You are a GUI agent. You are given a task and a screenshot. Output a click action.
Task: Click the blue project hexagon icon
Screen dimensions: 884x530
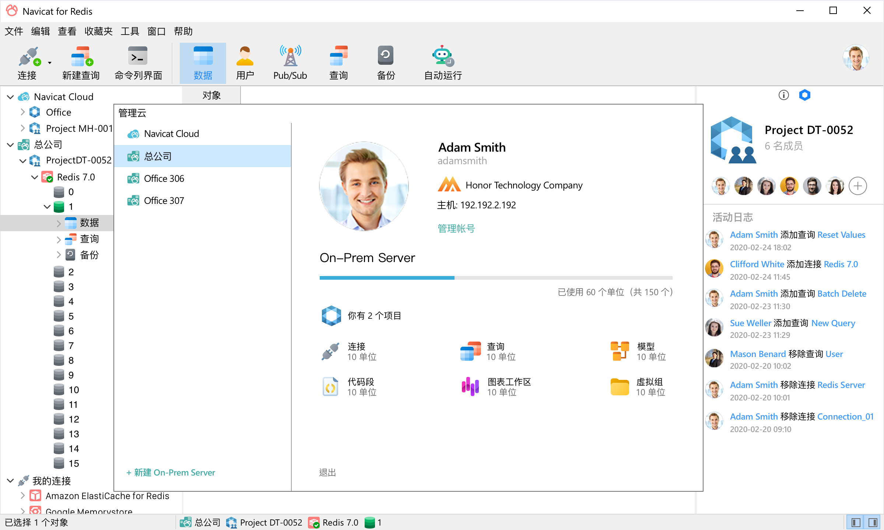805,95
